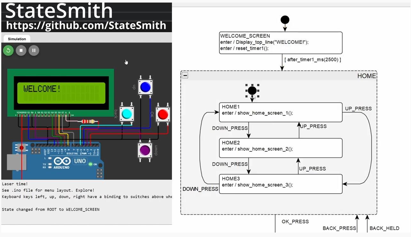Image resolution: width=411 pixels, height=237 pixels.
Task: Click the Arduino ON power LED
Action: pyautogui.click(x=91, y=164)
